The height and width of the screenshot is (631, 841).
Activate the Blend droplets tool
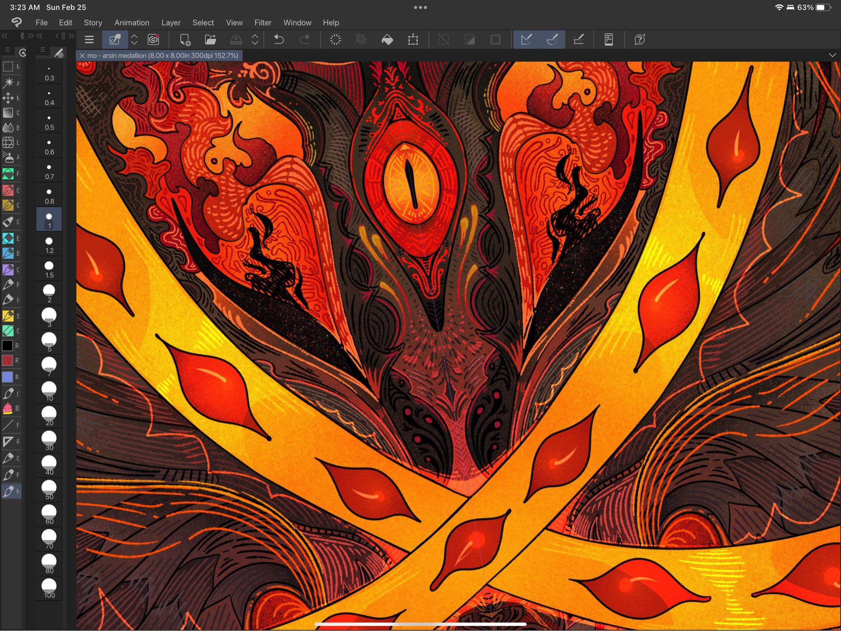tap(8, 127)
